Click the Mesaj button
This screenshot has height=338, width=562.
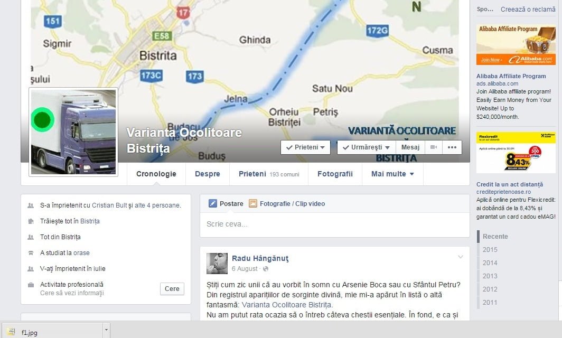pyautogui.click(x=410, y=147)
